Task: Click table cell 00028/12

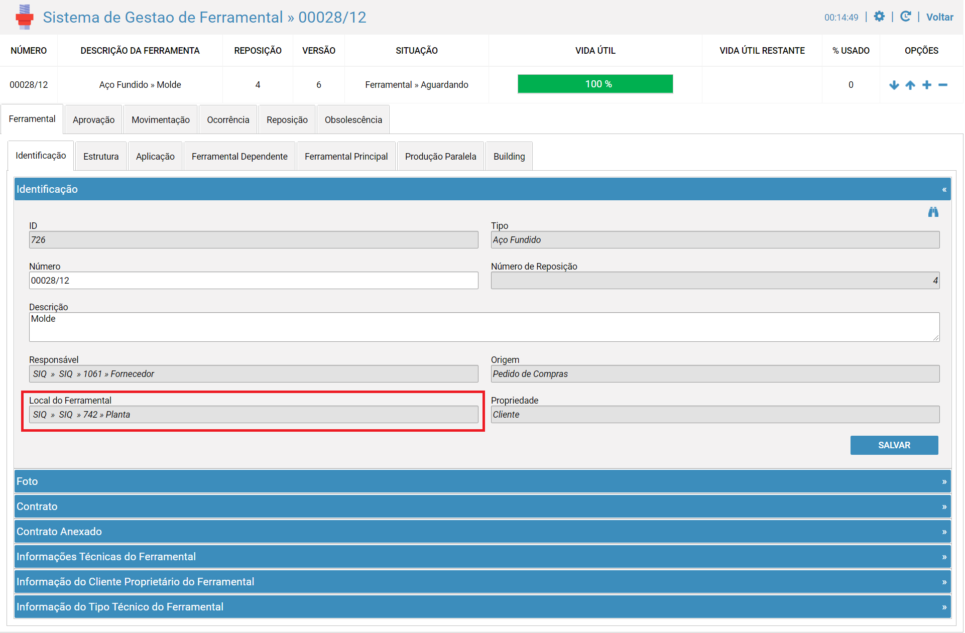Action: click(29, 85)
